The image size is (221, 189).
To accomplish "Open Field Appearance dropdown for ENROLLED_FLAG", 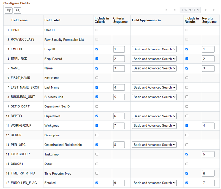I will pyautogui.click(x=155, y=183).
